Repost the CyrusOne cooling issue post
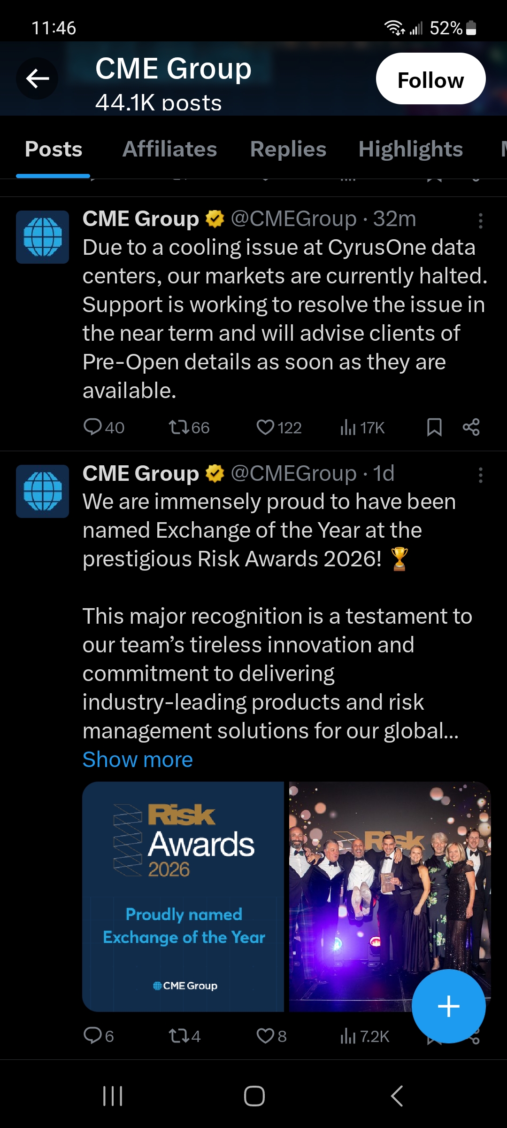Screen dimensions: 507x1128 pyautogui.click(x=179, y=427)
